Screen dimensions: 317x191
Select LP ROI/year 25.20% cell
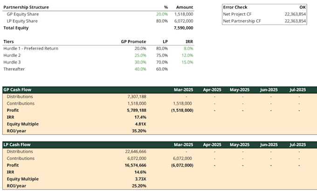[139, 186]
